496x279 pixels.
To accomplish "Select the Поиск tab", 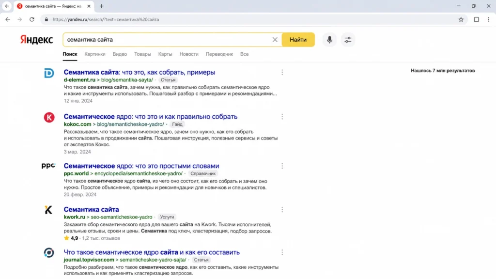I will [70, 54].
